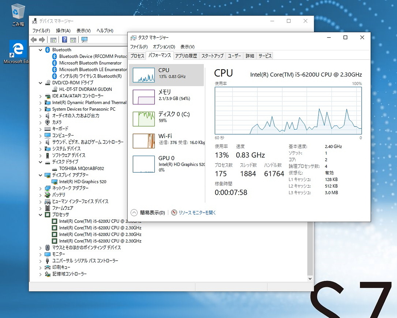This screenshot has width=397, height=318.
Task: Click the action pane toolbar icon
Action: point(73,40)
